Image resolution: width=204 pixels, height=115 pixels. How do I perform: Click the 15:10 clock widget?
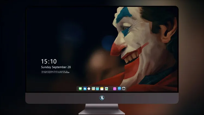49,61
